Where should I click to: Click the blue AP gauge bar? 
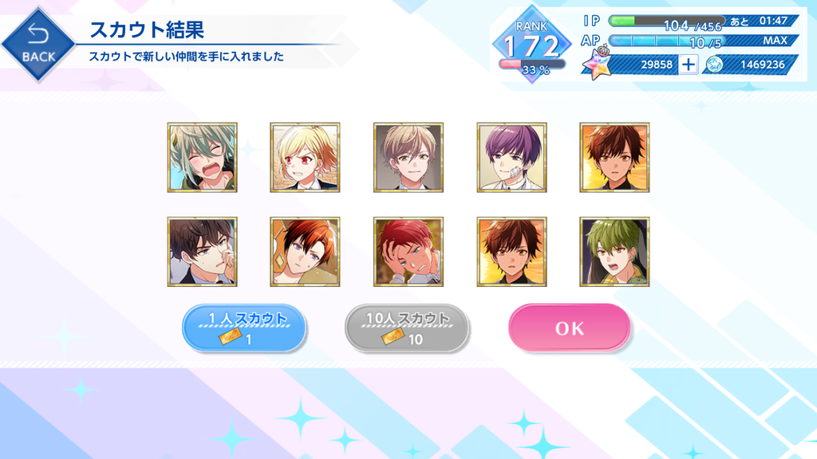tap(666, 41)
